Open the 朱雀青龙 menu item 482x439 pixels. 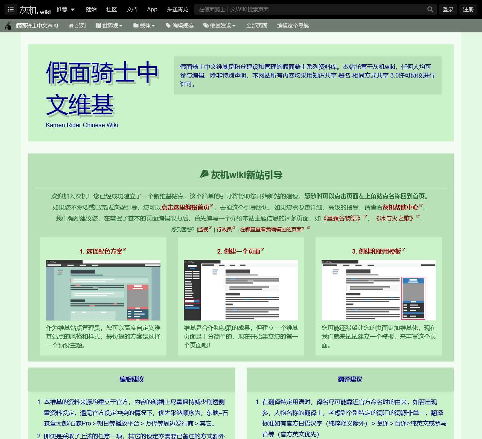(x=178, y=9)
